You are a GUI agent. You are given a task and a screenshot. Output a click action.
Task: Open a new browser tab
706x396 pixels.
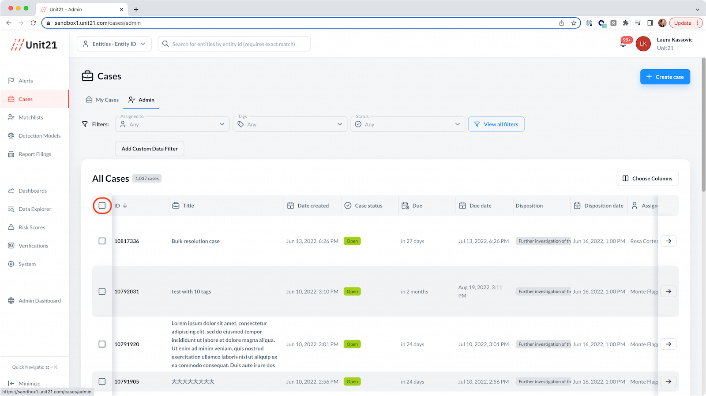click(x=136, y=9)
